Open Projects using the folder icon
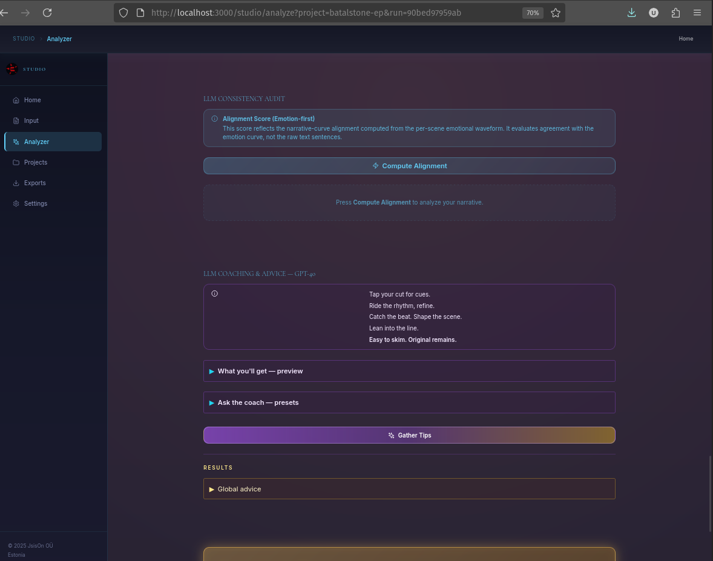 click(x=16, y=162)
